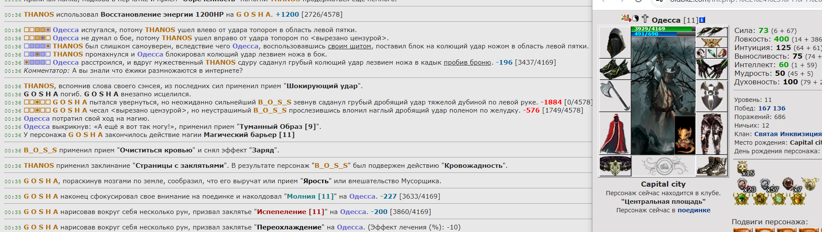
Task: Click the golden dragon pet image
Action: point(685,135)
